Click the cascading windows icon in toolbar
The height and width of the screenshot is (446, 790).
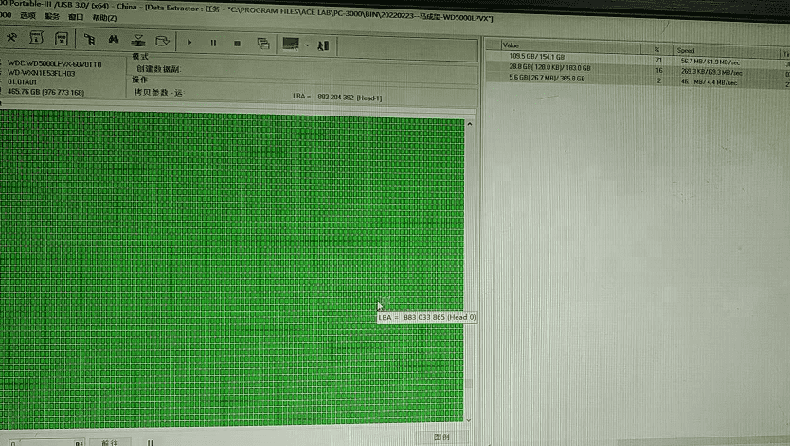pyautogui.click(x=263, y=43)
